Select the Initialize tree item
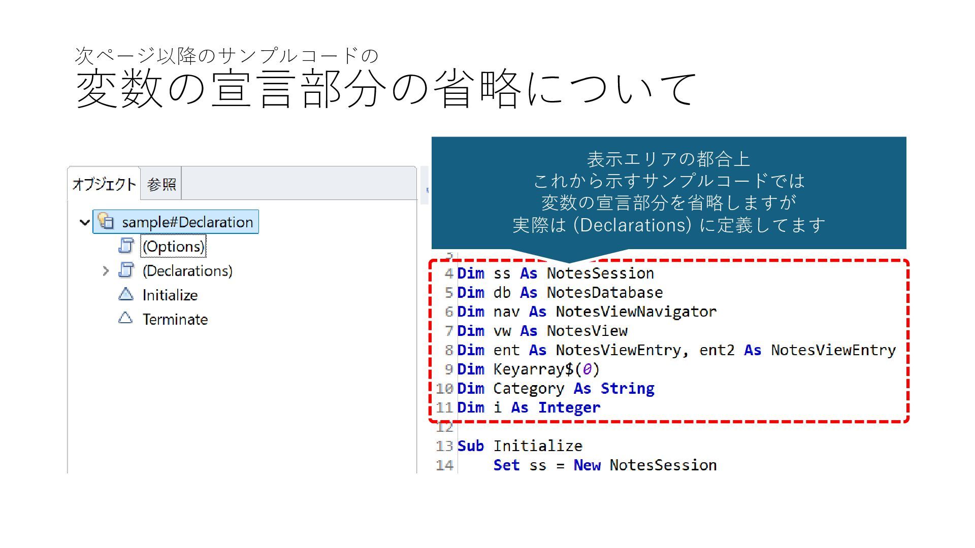This screenshot has height=548, width=975. [x=170, y=295]
